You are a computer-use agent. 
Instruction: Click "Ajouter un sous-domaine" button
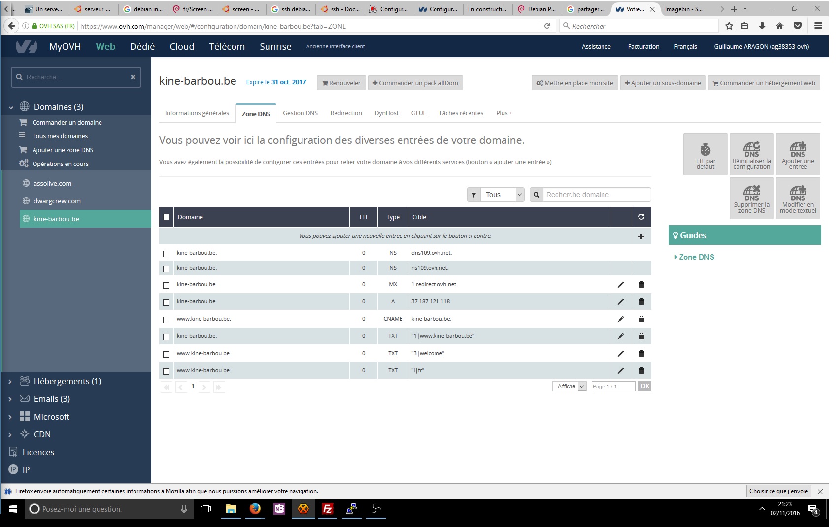pos(663,83)
